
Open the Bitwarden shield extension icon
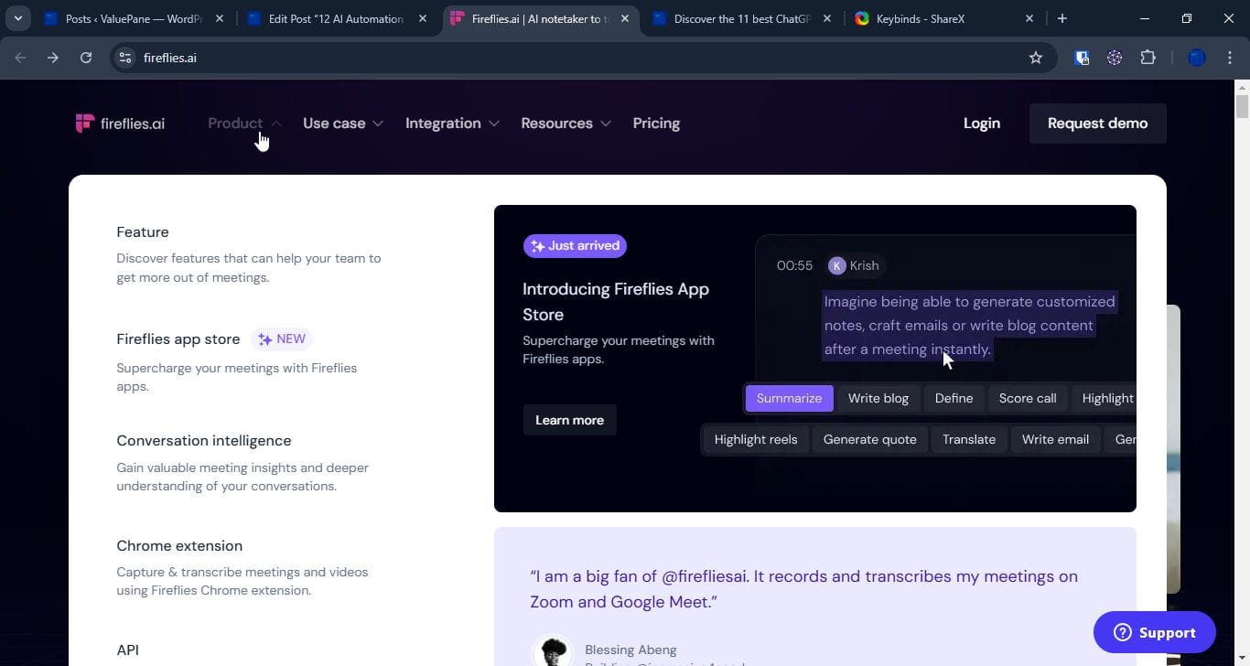pyautogui.click(x=1082, y=58)
